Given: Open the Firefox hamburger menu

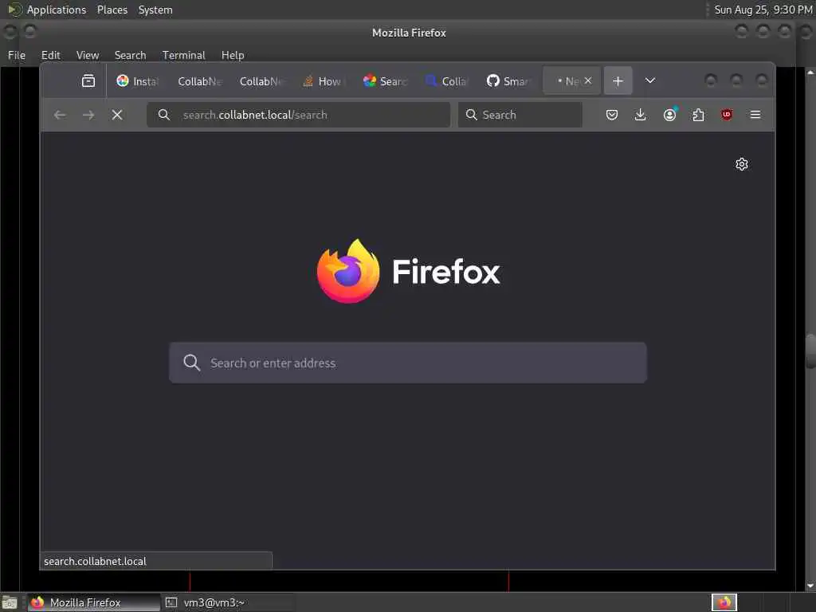Looking at the screenshot, I should 755,115.
